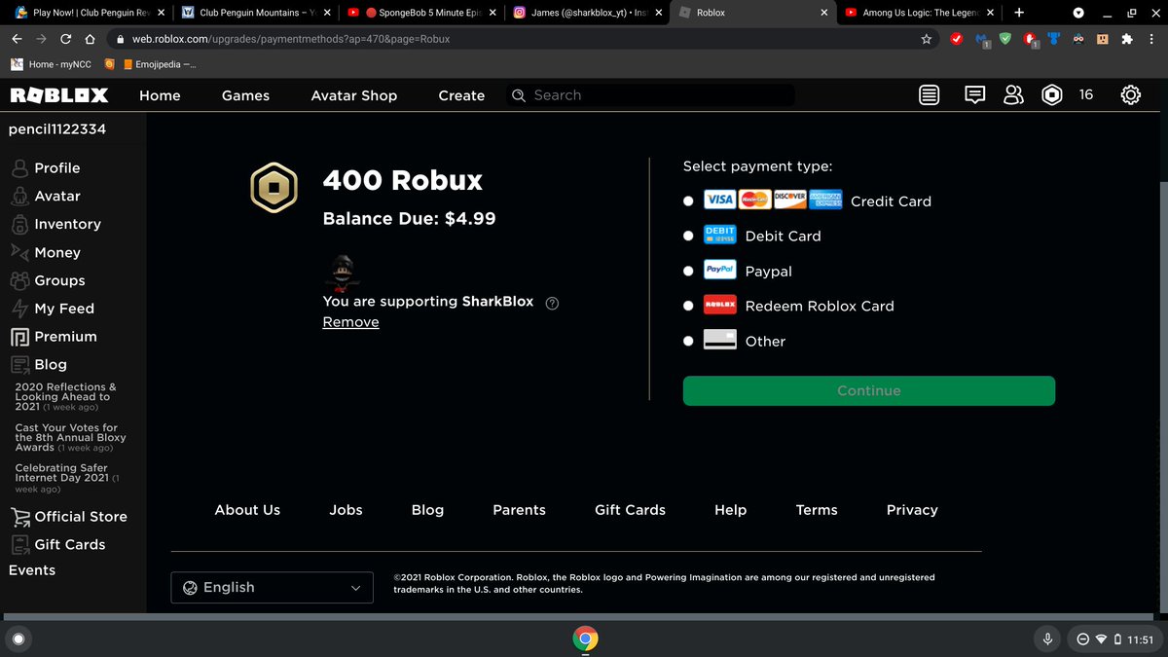Go to Home in top navigation
The width and height of the screenshot is (1168, 657).
click(x=160, y=95)
